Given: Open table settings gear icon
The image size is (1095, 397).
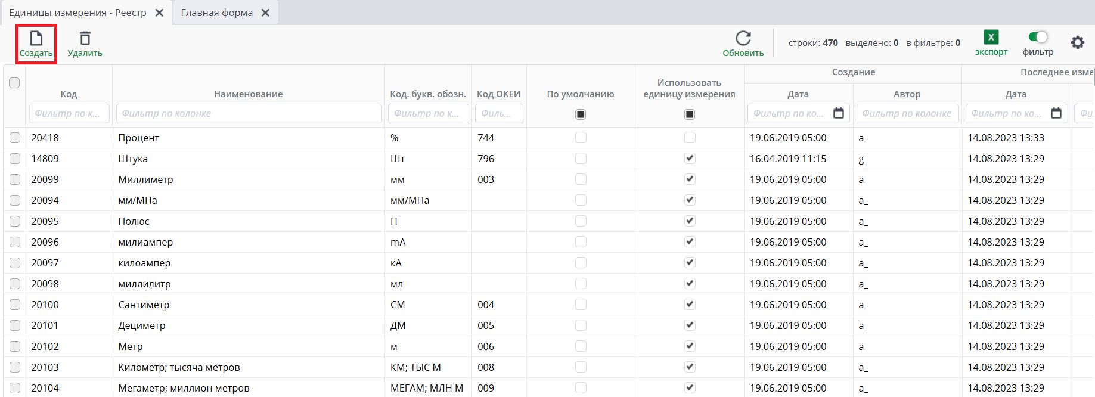Looking at the screenshot, I should 1077,42.
